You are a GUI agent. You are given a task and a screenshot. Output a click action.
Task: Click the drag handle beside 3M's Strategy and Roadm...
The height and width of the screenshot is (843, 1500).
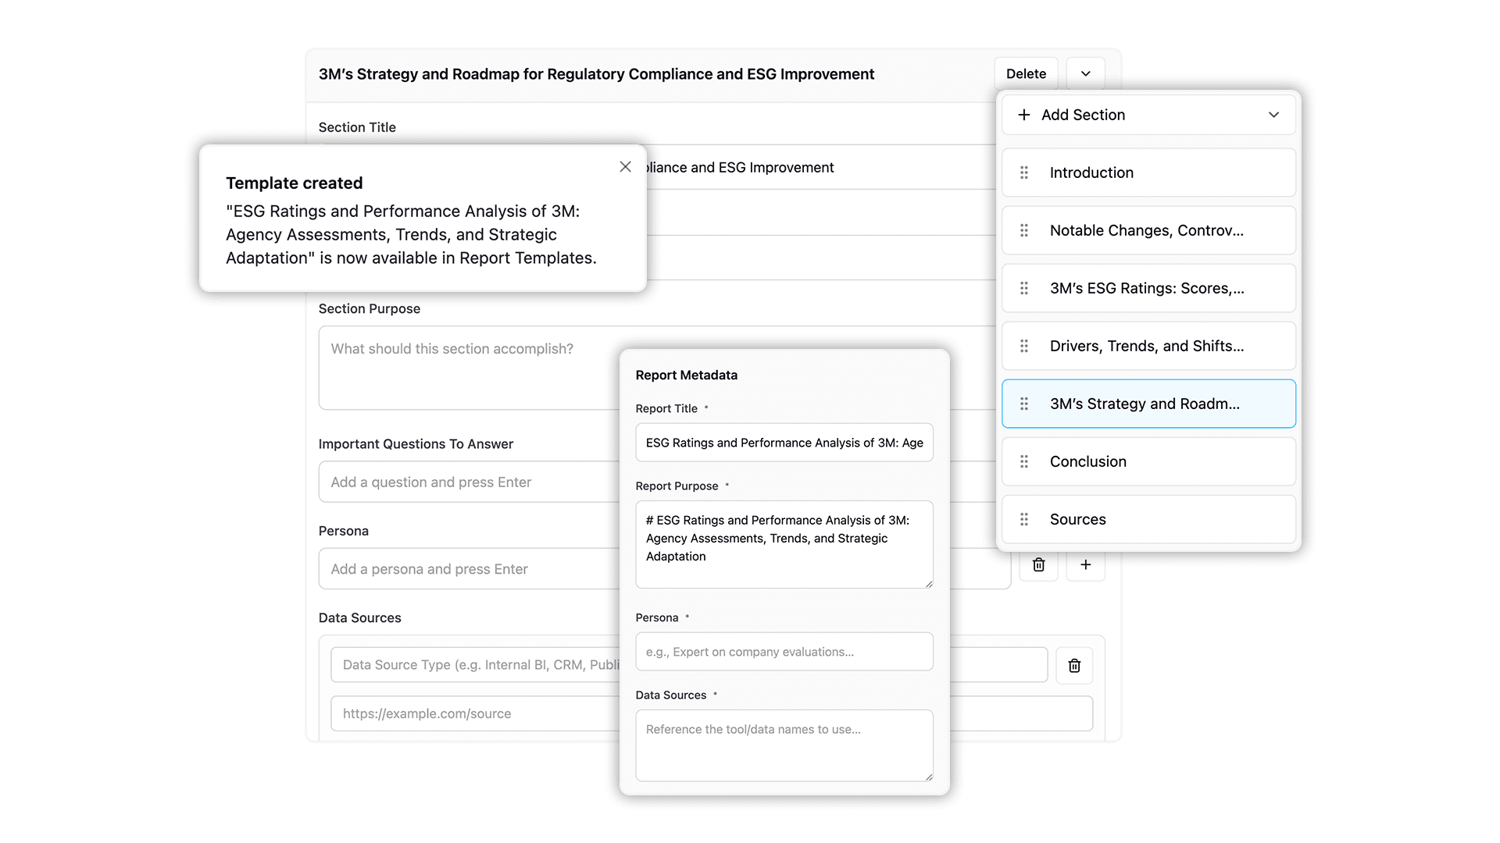point(1024,404)
